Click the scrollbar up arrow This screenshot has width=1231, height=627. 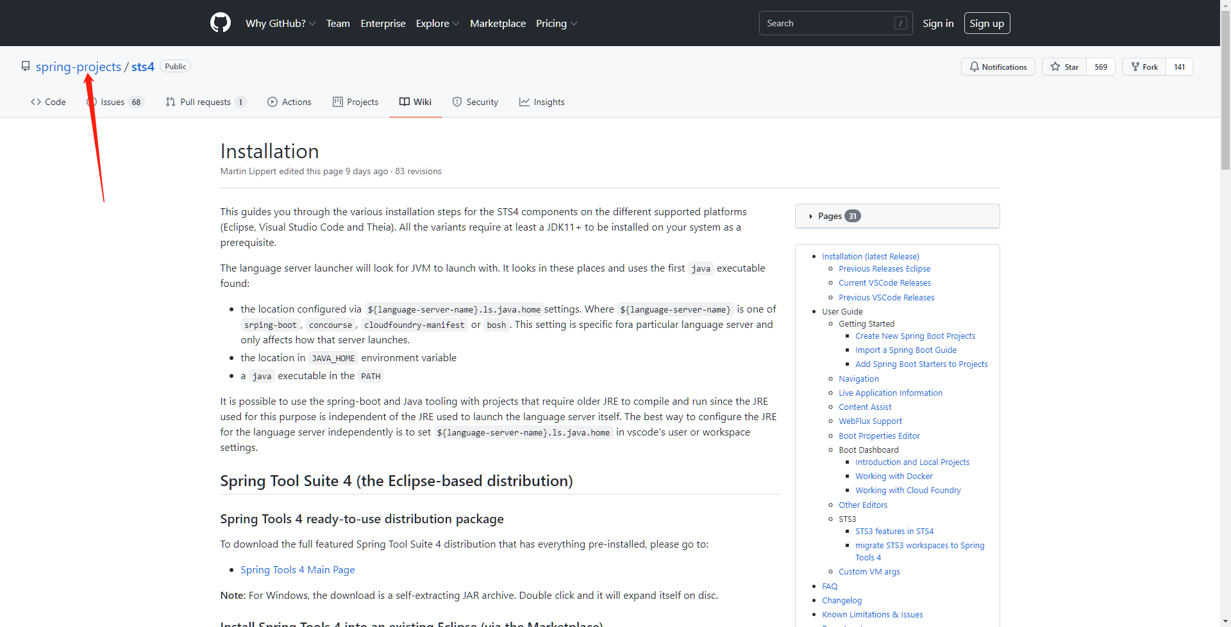(x=1225, y=5)
